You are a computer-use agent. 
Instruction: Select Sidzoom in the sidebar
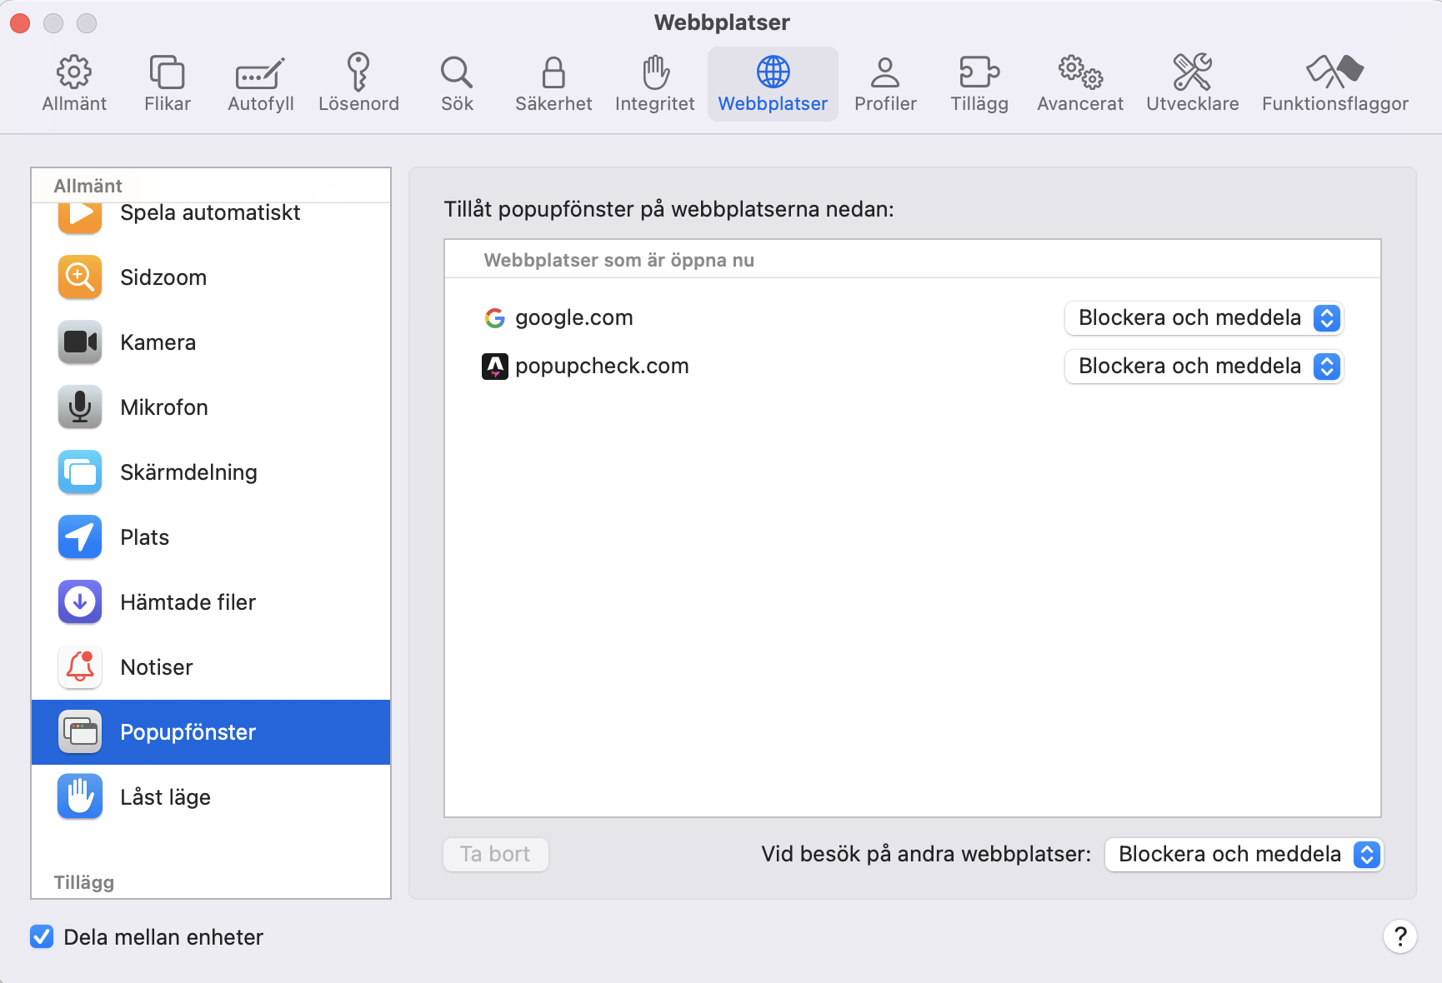tap(211, 277)
